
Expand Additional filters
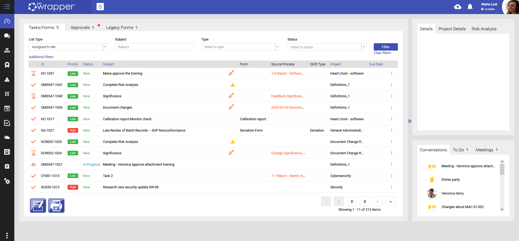coord(41,57)
